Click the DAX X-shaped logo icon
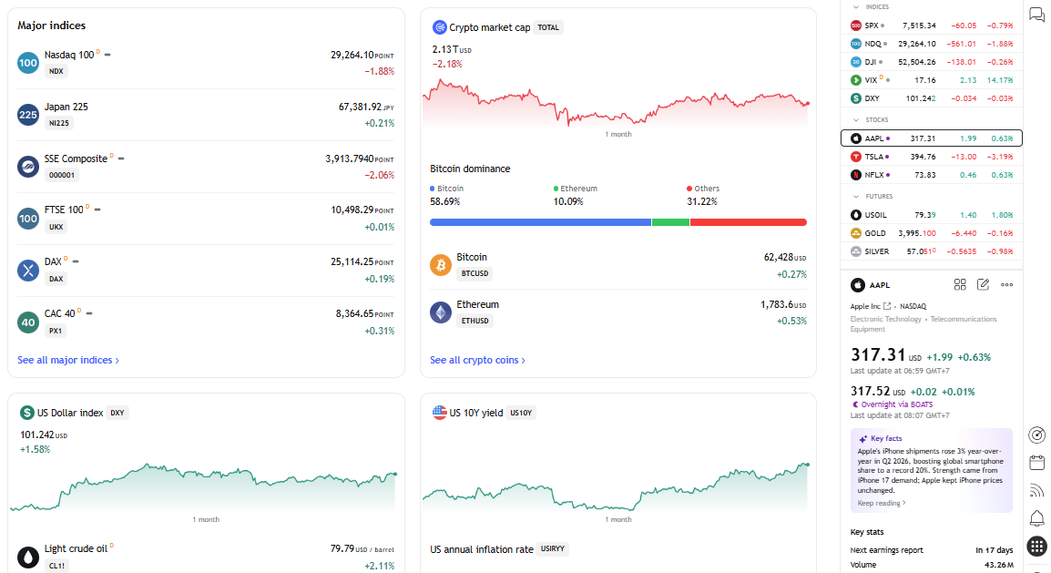This screenshot has height=573, width=1051. point(28,270)
